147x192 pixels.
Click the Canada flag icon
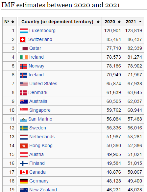[24, 172]
